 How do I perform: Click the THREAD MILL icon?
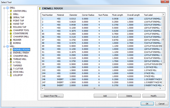point(11,59)
